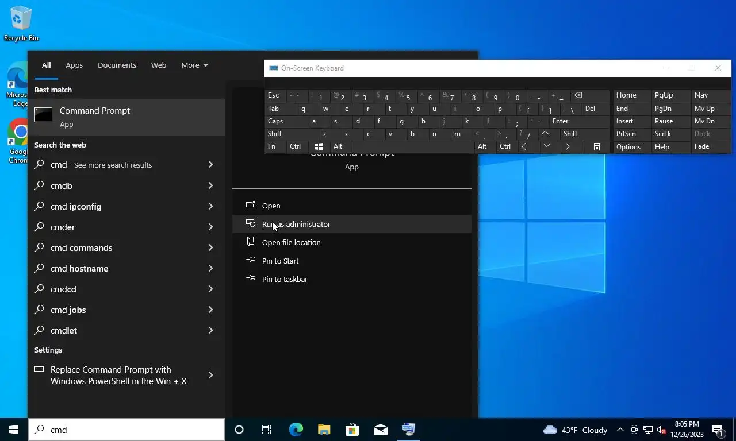This screenshot has width=736, height=441.
Task: Expand the chevron for the cmdb suggestion
Action: 210,185
